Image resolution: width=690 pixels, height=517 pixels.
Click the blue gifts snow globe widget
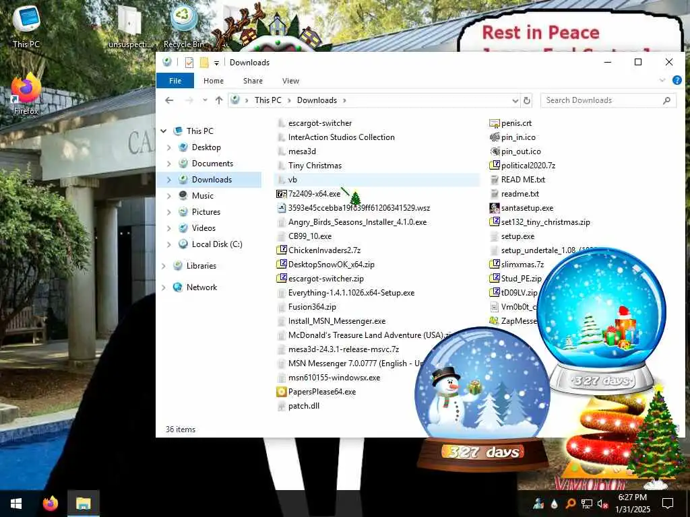click(x=602, y=320)
